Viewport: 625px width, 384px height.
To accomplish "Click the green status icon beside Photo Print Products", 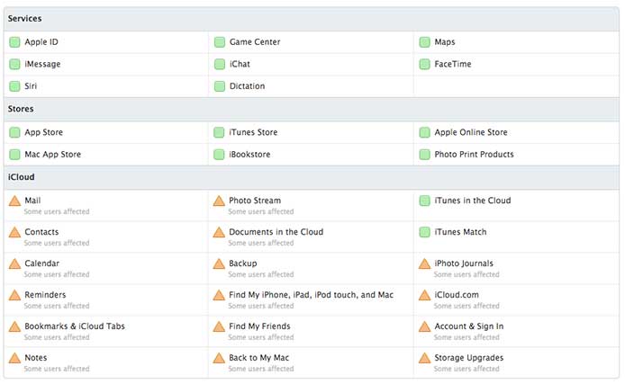I will [x=424, y=155].
